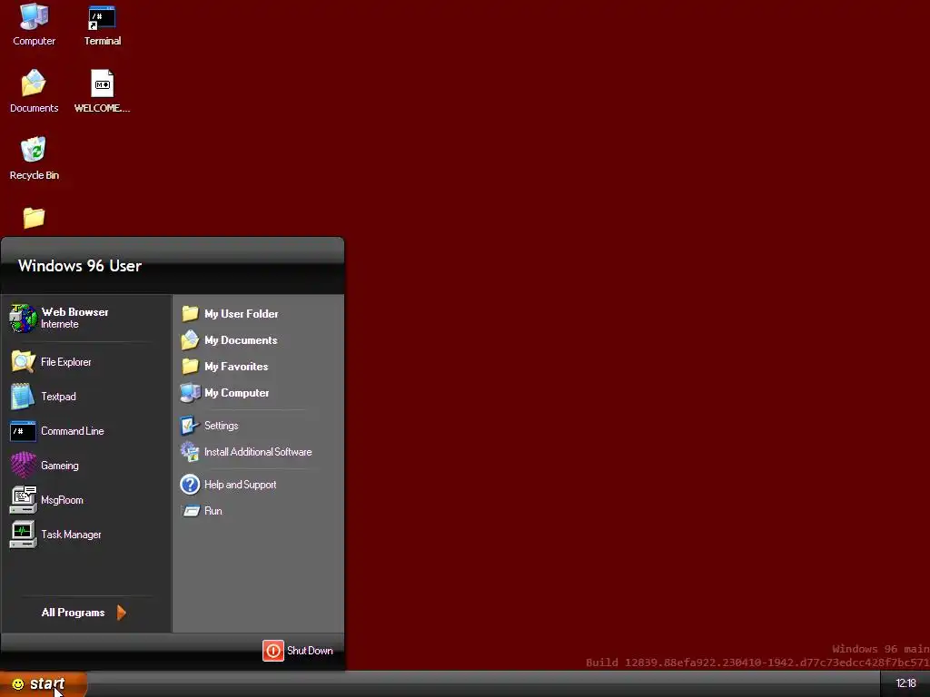
Task: Click the red Shut Down power icon
Action: click(272, 650)
